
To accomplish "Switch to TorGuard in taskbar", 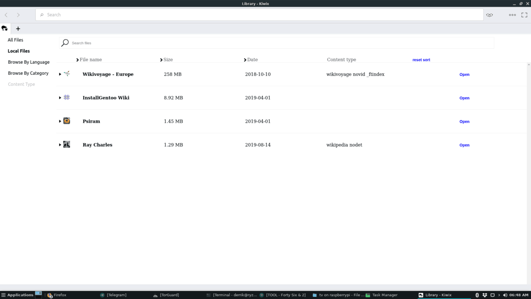I will (165, 295).
